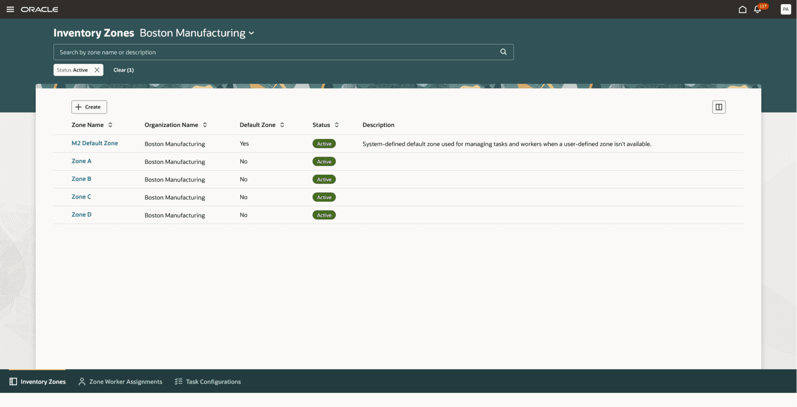Sort the table by Zone Name
The image size is (797, 407).
[110, 124]
